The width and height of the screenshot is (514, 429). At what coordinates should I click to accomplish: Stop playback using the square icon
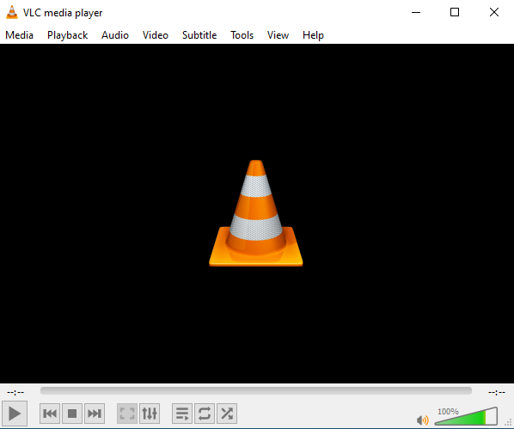click(x=72, y=414)
